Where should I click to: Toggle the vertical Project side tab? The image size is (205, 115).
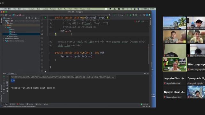pyautogui.click(x=1, y=20)
